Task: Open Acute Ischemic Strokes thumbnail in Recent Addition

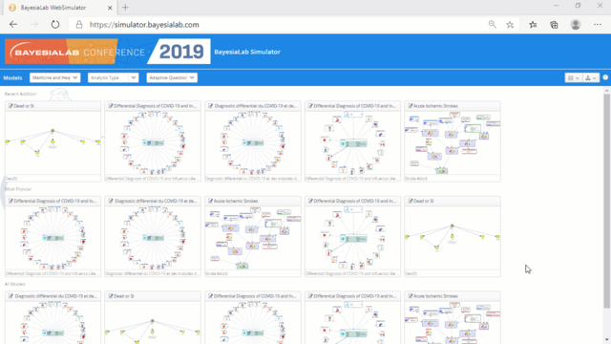Action: click(453, 142)
